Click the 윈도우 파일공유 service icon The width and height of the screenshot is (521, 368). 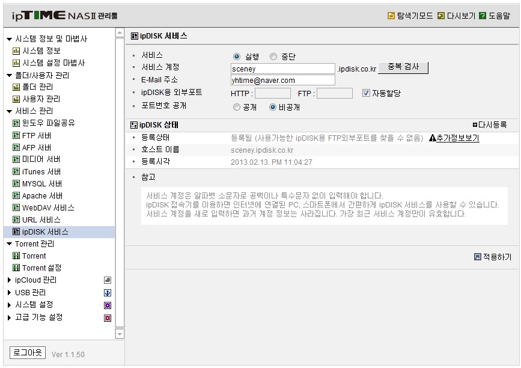pos(16,123)
